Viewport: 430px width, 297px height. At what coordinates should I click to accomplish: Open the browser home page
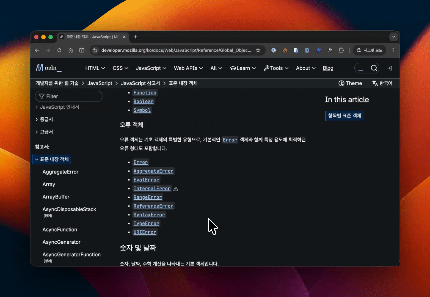tap(71, 50)
